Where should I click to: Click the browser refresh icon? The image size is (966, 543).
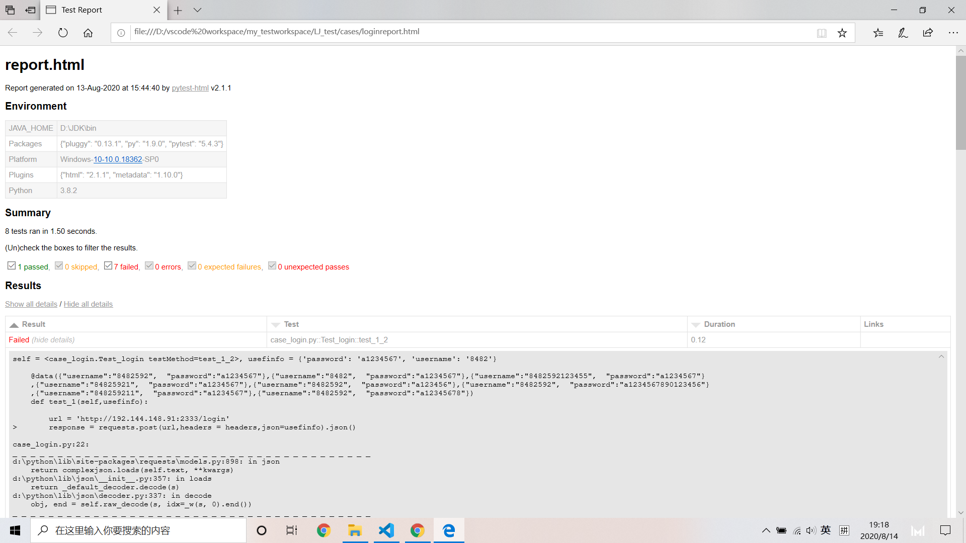63,33
